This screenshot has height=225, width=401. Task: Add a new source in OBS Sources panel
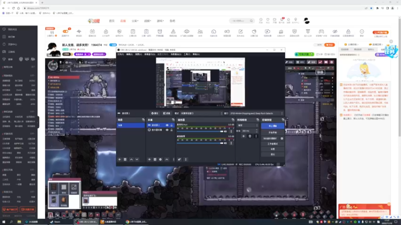149,159
